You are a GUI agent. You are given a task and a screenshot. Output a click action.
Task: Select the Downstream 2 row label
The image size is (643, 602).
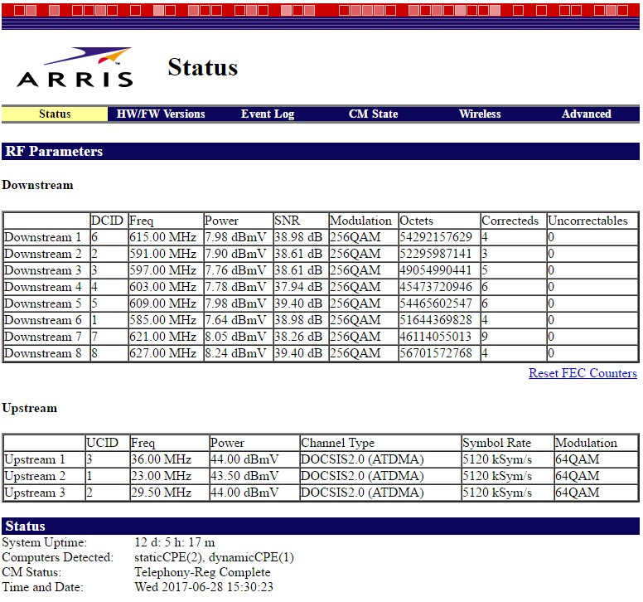[x=42, y=254]
